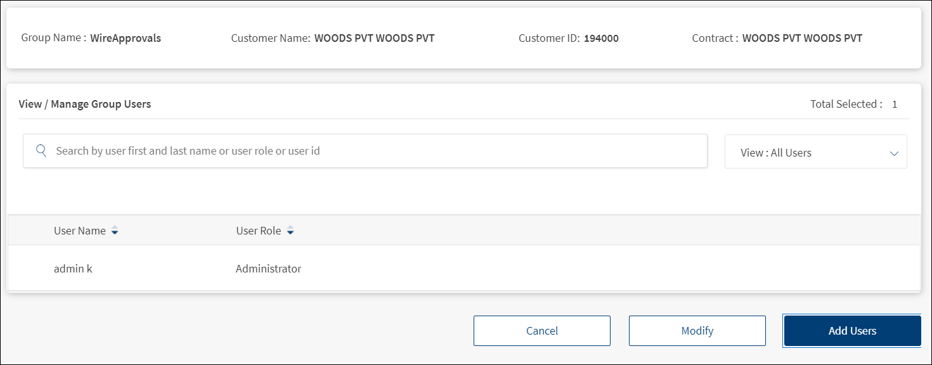Click the Contract value WOODS PVT

[802, 38]
